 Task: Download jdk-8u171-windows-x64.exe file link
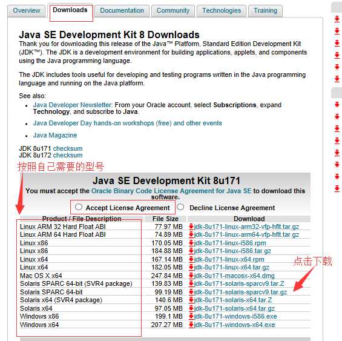pyautogui.click(x=235, y=325)
